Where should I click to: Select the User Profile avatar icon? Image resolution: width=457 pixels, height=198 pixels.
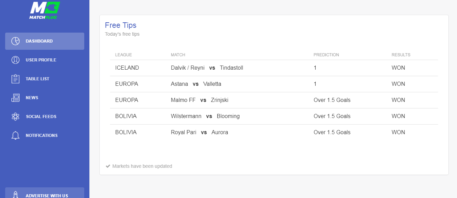click(15, 60)
